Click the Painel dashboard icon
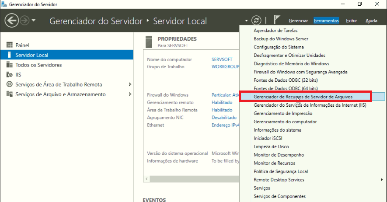 (x=9, y=45)
